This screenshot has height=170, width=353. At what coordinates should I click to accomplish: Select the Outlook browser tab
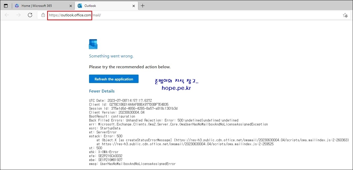pos(106,6)
